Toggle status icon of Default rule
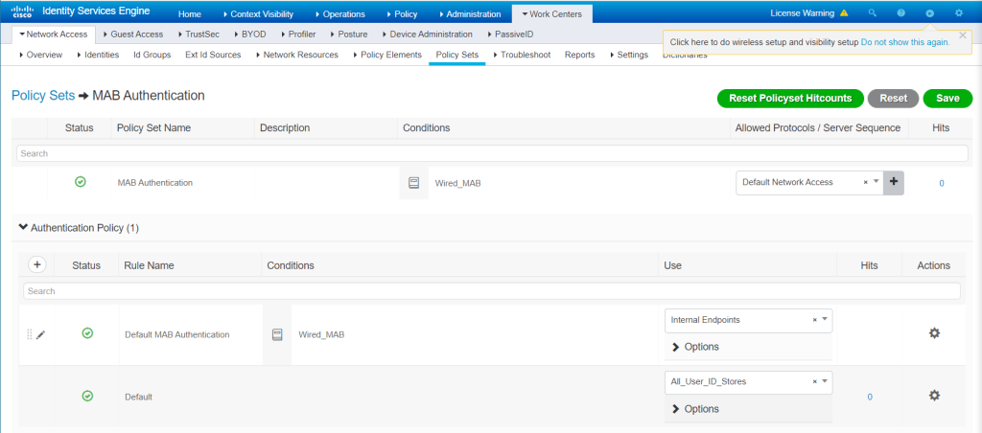The height and width of the screenshot is (433, 982). [x=87, y=396]
